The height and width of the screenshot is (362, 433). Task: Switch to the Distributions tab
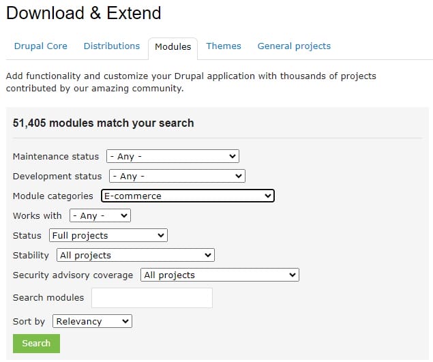(112, 46)
